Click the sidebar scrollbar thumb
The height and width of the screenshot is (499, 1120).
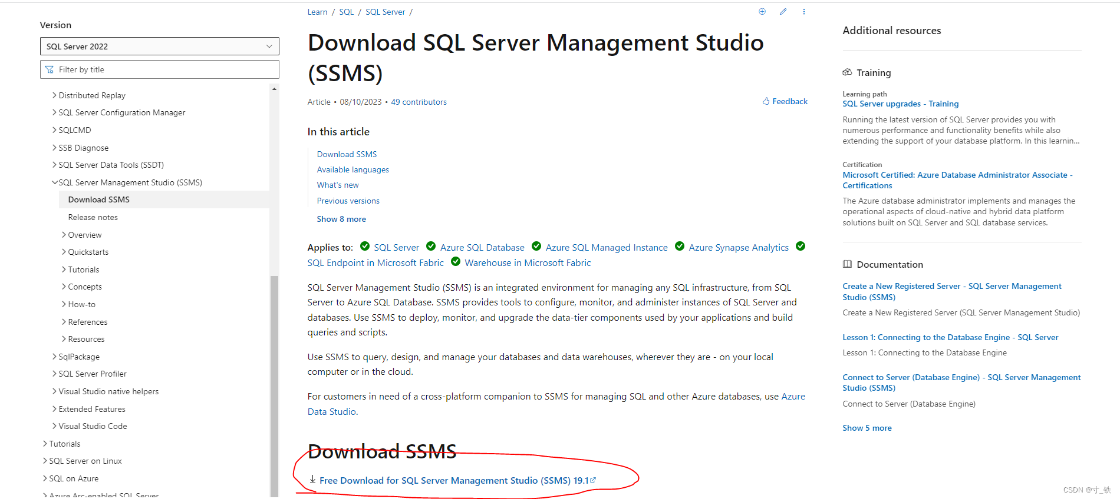point(274,385)
